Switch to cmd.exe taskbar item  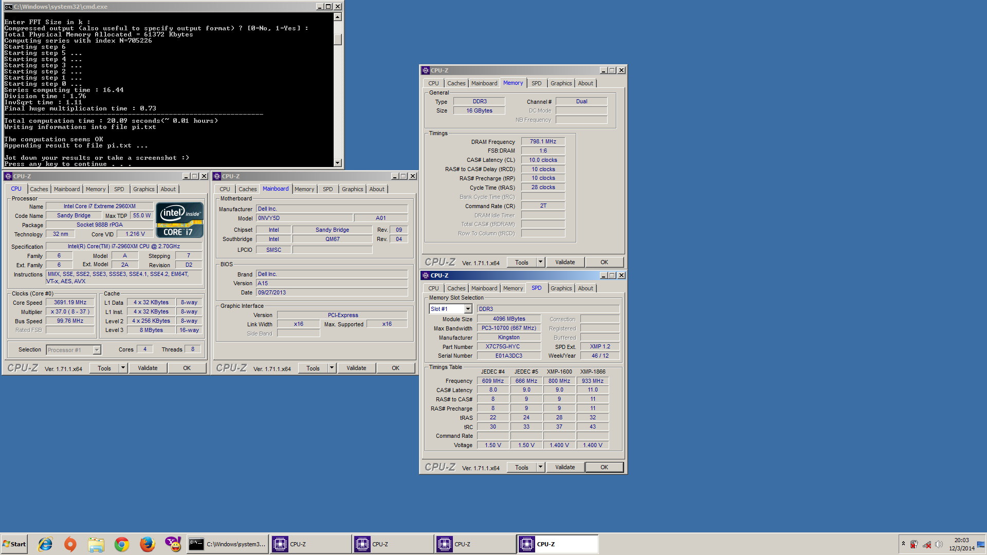click(x=227, y=544)
